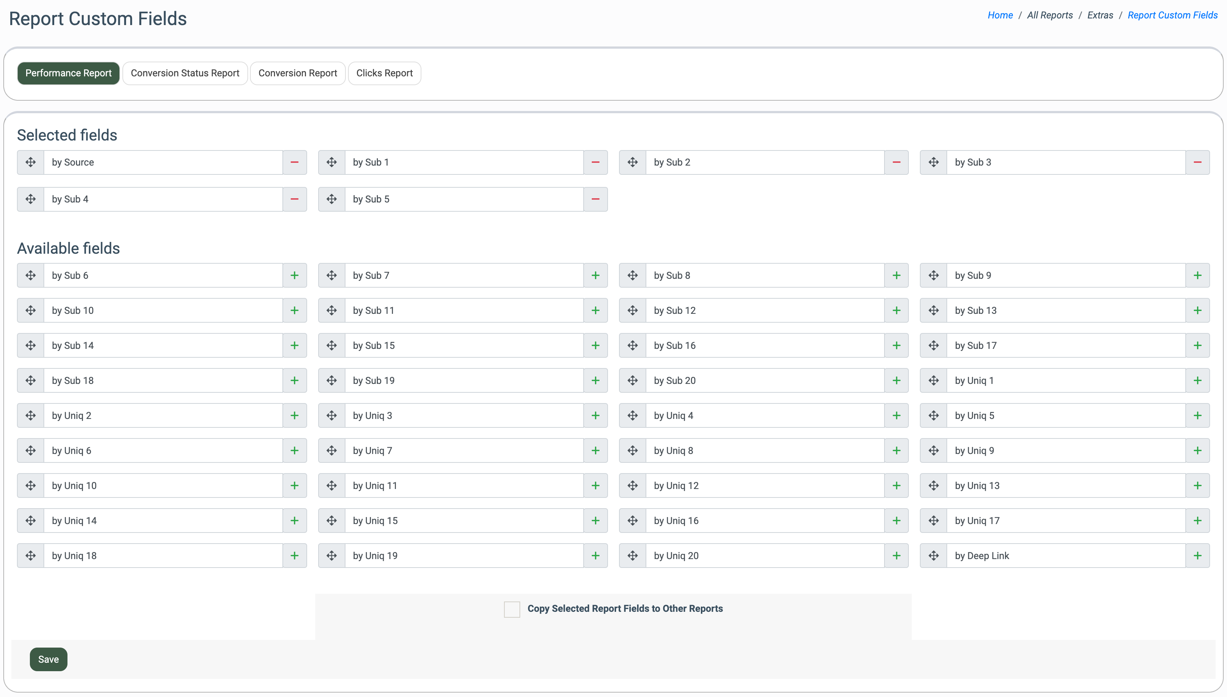Remove the by Source field with the minus icon
The image size is (1227, 697).
tap(294, 162)
